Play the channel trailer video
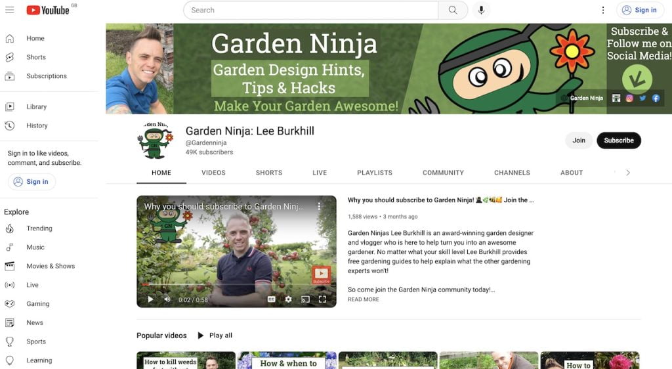Viewport: 672px width, 369px height. coord(150,299)
